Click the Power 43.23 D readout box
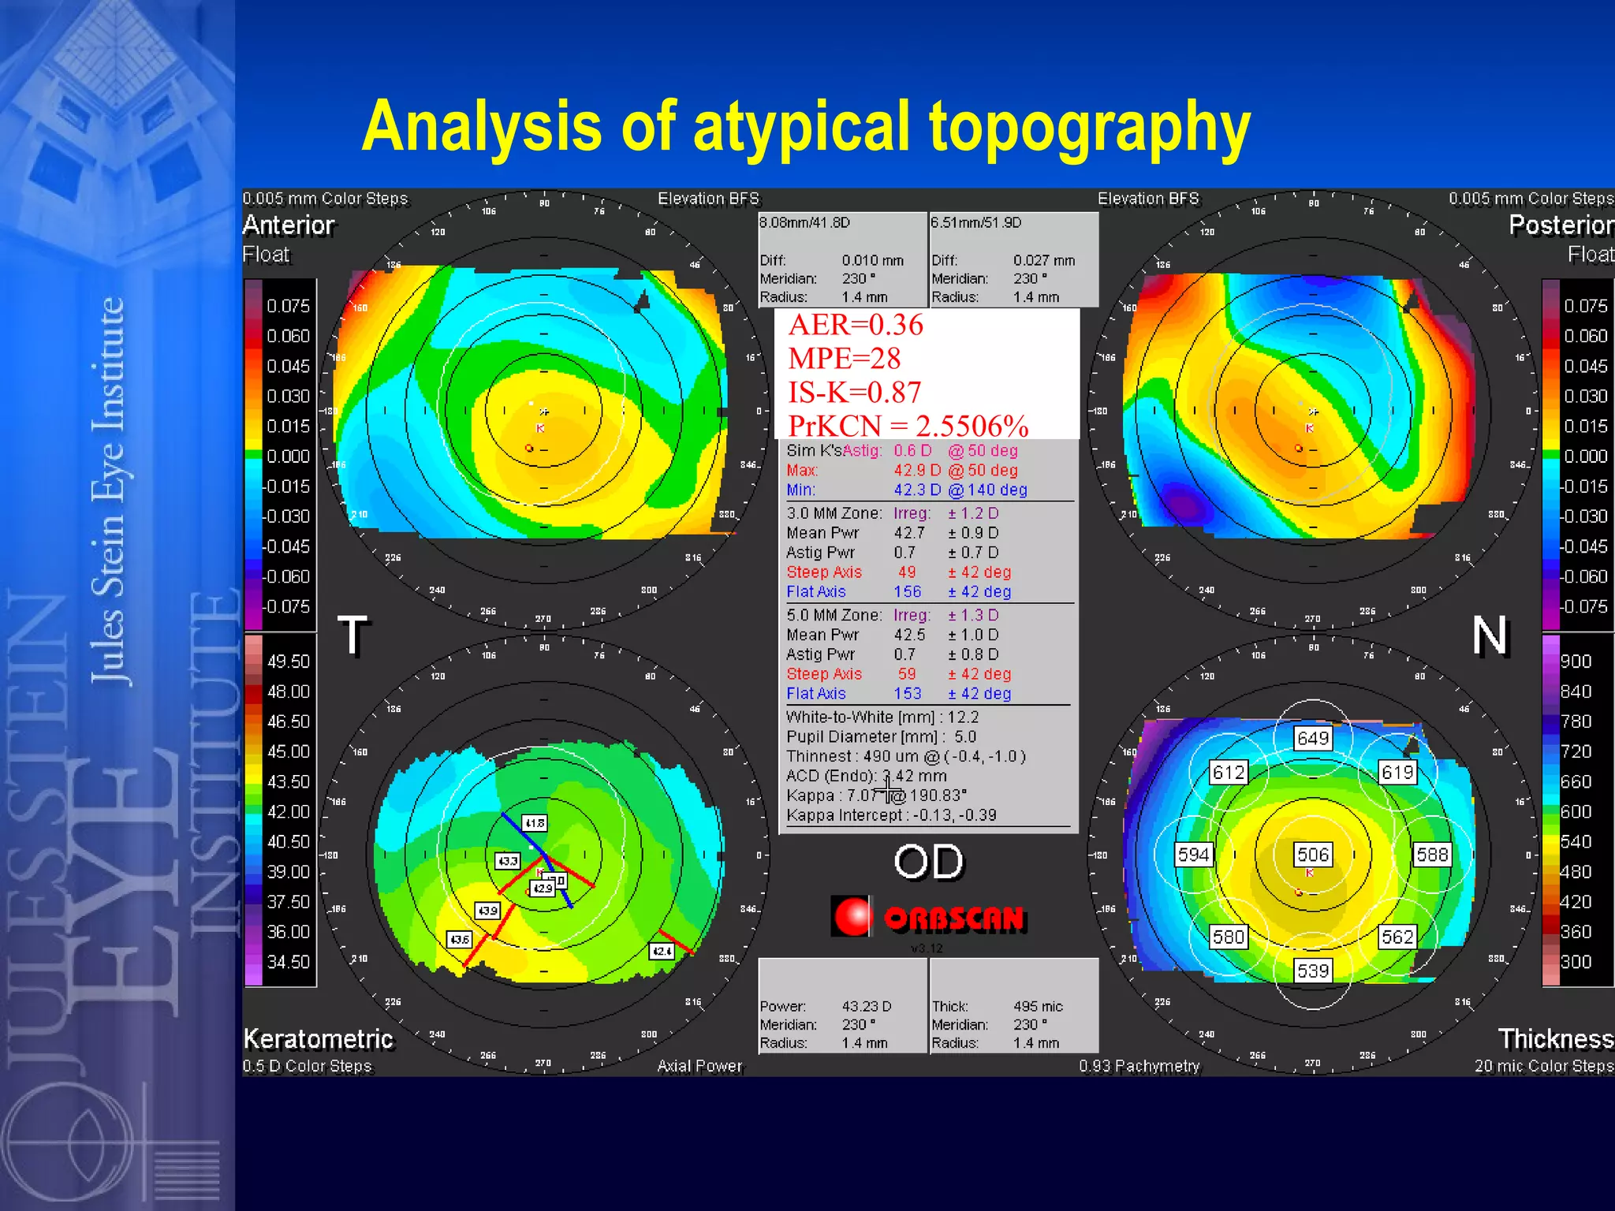 tap(842, 1005)
